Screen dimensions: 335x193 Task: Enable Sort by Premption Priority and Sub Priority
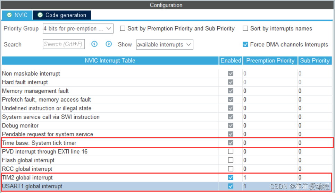click(123, 28)
